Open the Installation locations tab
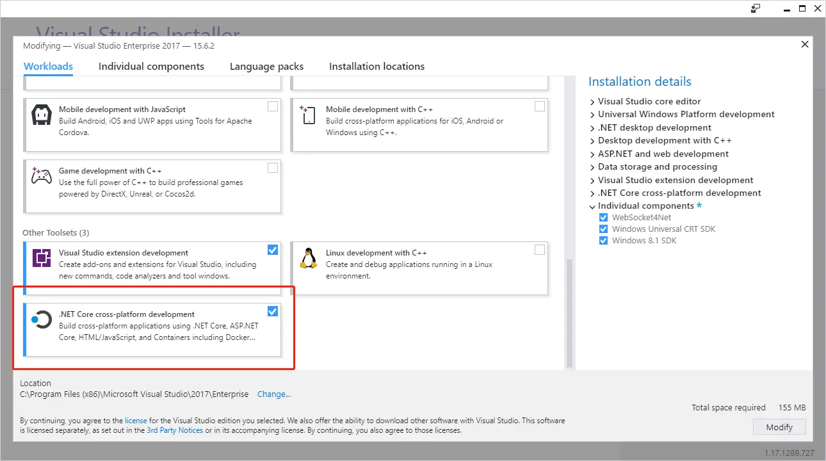The image size is (826, 461). 377,67
